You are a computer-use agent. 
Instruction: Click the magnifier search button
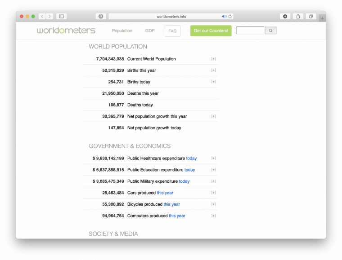(x=270, y=31)
